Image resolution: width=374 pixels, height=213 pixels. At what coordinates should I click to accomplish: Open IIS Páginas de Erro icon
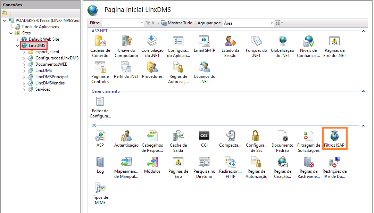coord(178,167)
